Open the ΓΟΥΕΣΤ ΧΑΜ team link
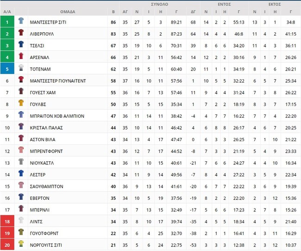 tap(43, 93)
